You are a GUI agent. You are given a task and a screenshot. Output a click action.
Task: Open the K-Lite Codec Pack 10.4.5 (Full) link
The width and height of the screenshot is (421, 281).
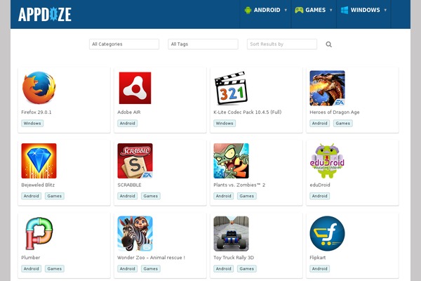point(247,112)
